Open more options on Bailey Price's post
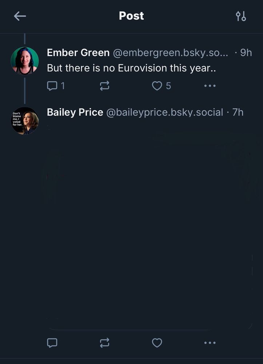 click(x=210, y=343)
